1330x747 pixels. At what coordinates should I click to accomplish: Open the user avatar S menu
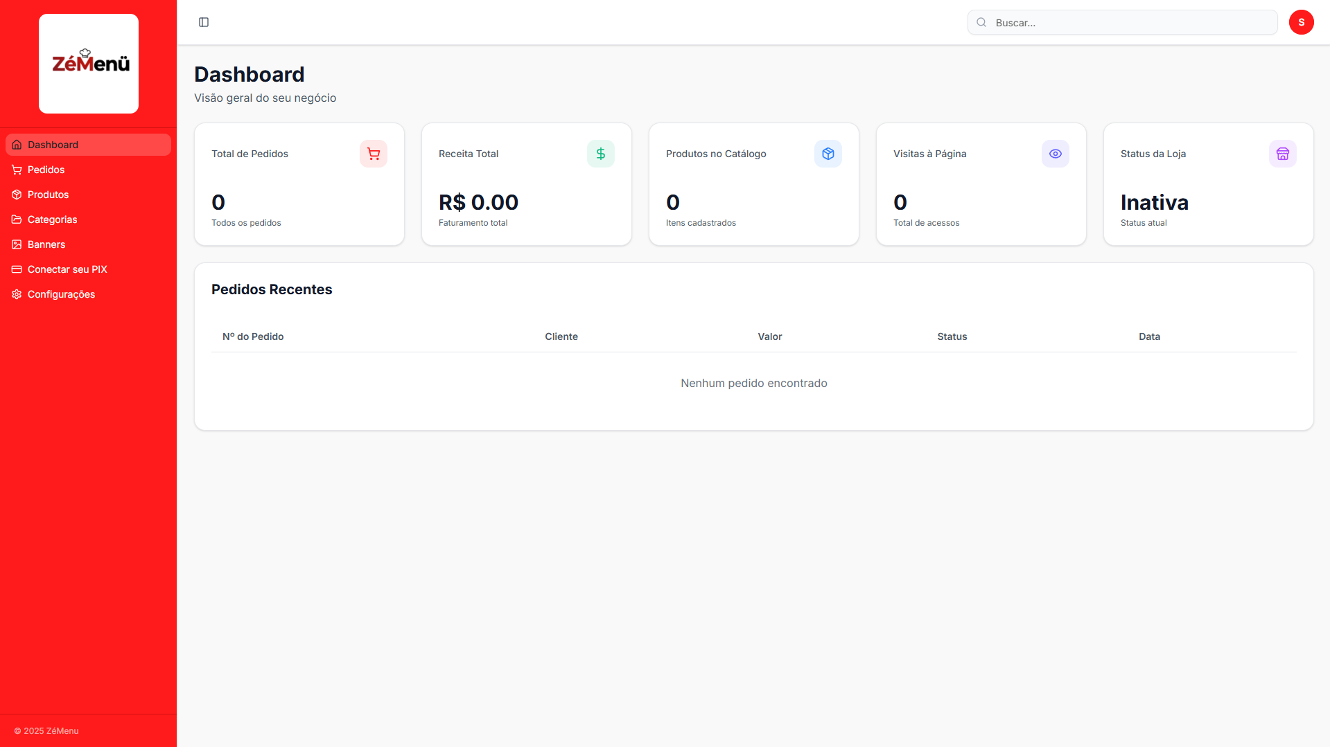pos(1301,22)
